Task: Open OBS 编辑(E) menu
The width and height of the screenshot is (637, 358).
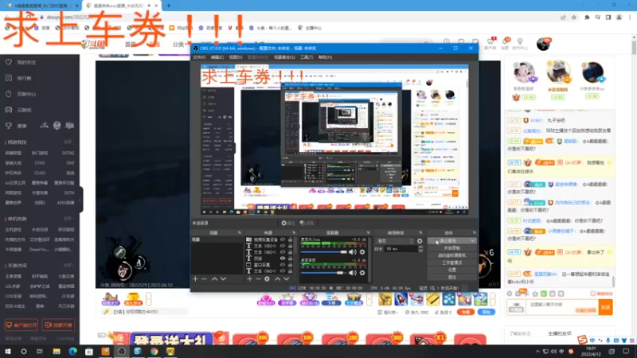Action: [x=217, y=57]
